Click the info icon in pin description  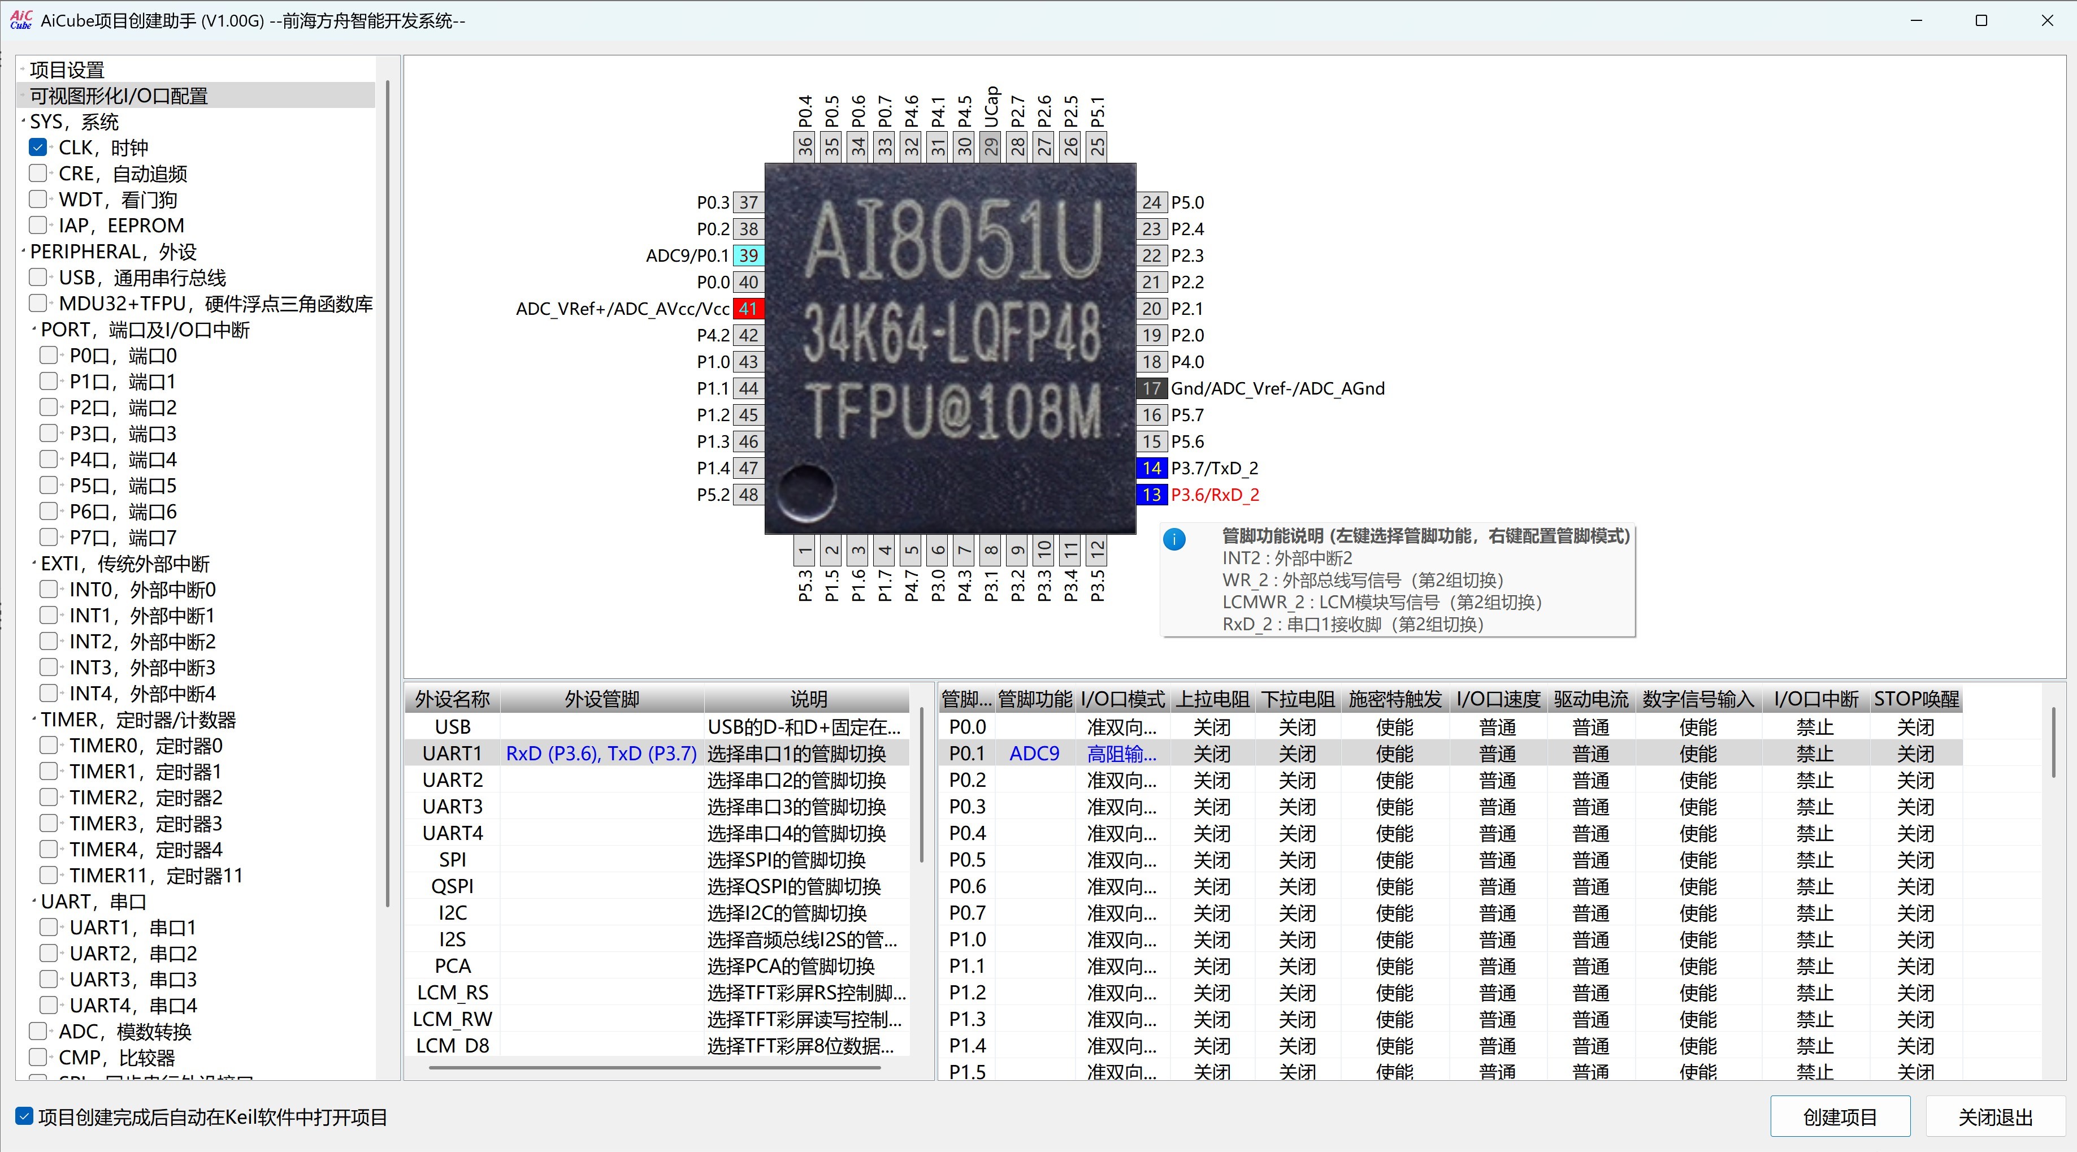click(x=1175, y=539)
